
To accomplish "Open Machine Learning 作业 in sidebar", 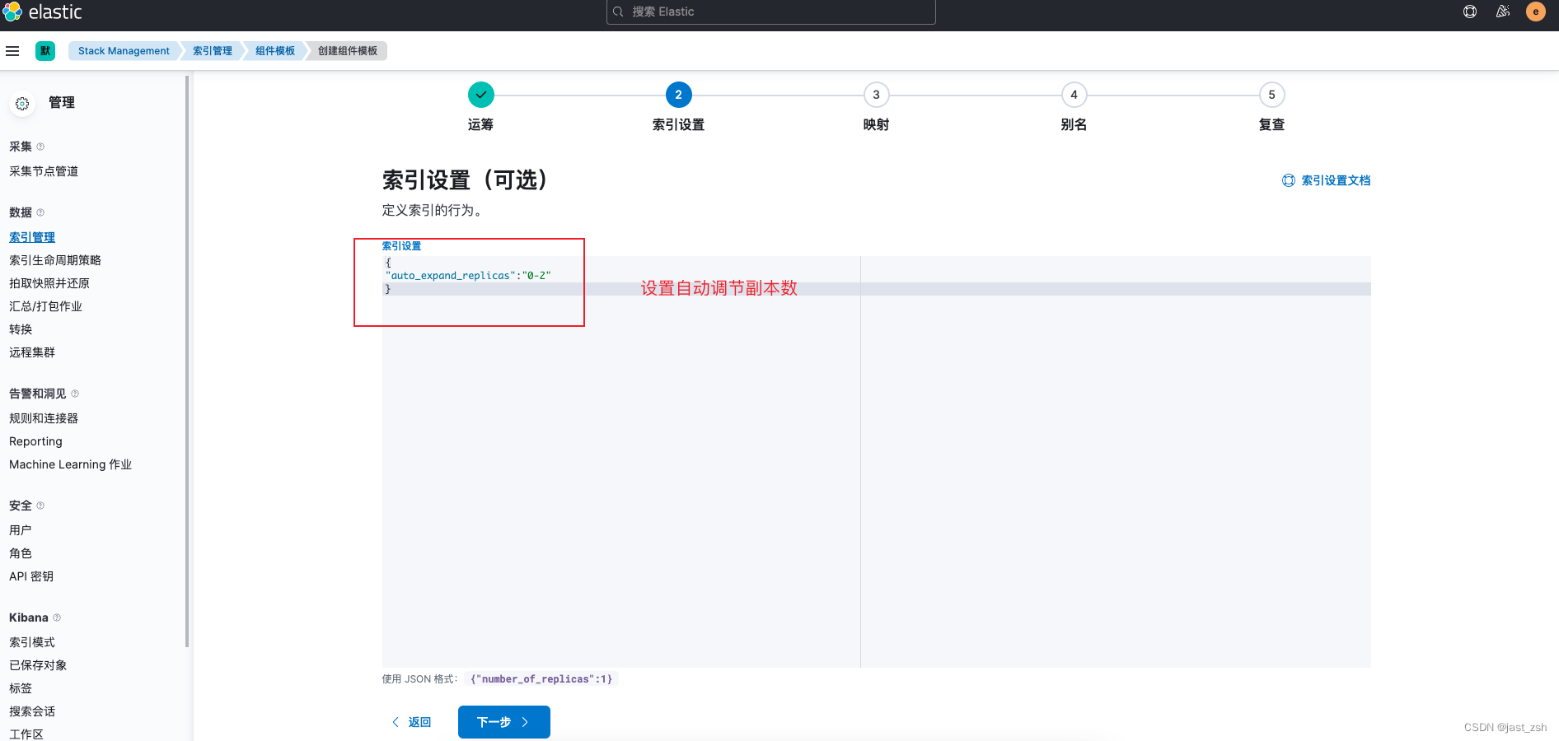I will pos(70,464).
